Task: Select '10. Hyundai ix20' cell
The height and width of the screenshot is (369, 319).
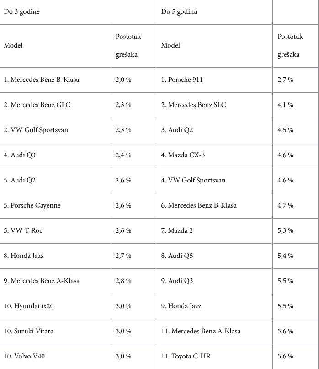Action: pyautogui.click(x=29, y=306)
